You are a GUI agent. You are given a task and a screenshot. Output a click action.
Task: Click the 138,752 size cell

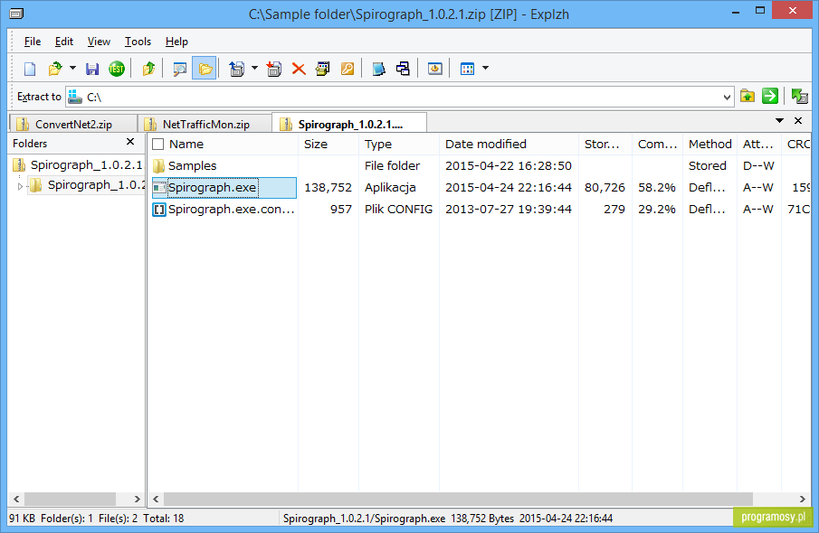328,188
